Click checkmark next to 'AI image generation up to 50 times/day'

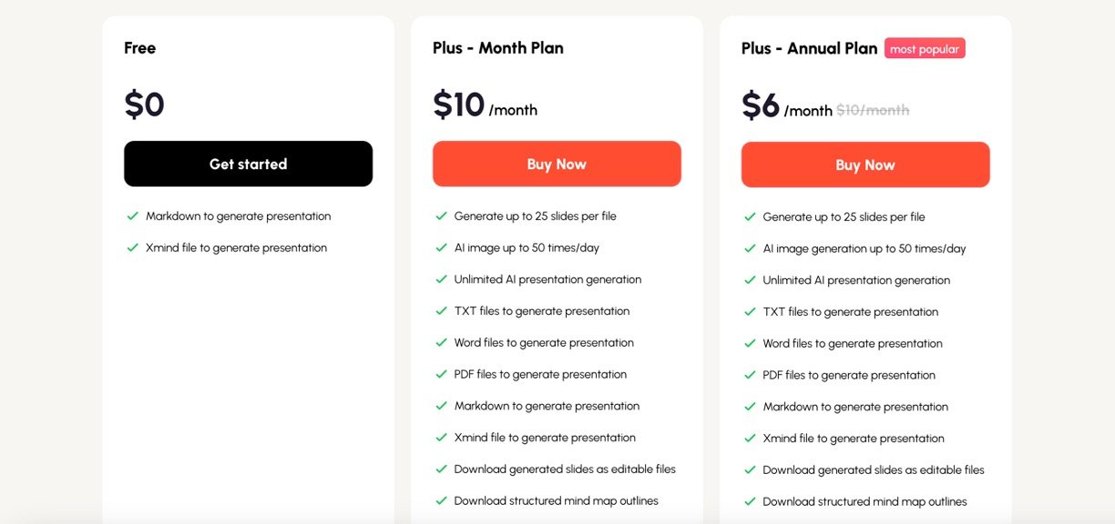(x=751, y=248)
